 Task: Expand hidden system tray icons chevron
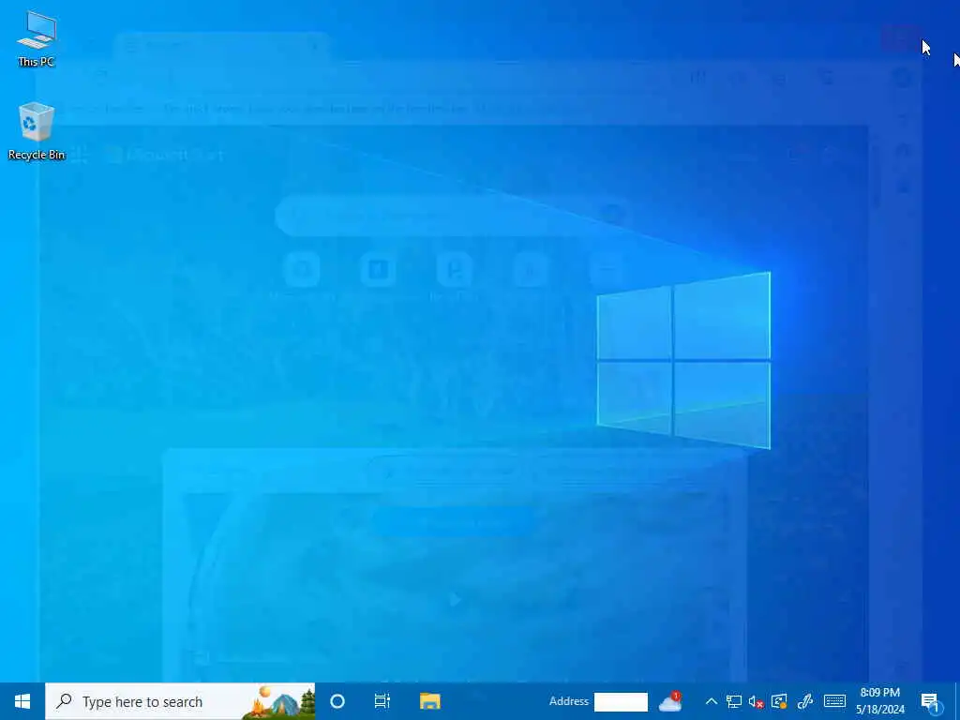[x=711, y=701]
